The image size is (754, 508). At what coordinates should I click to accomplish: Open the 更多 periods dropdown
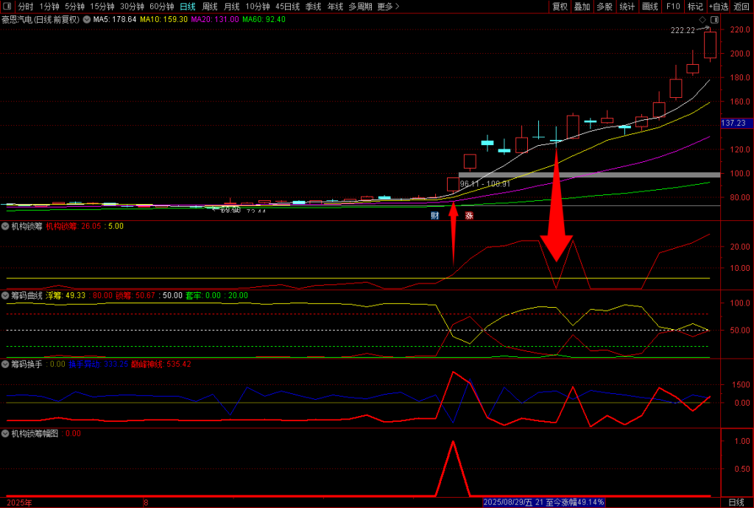pos(388,7)
